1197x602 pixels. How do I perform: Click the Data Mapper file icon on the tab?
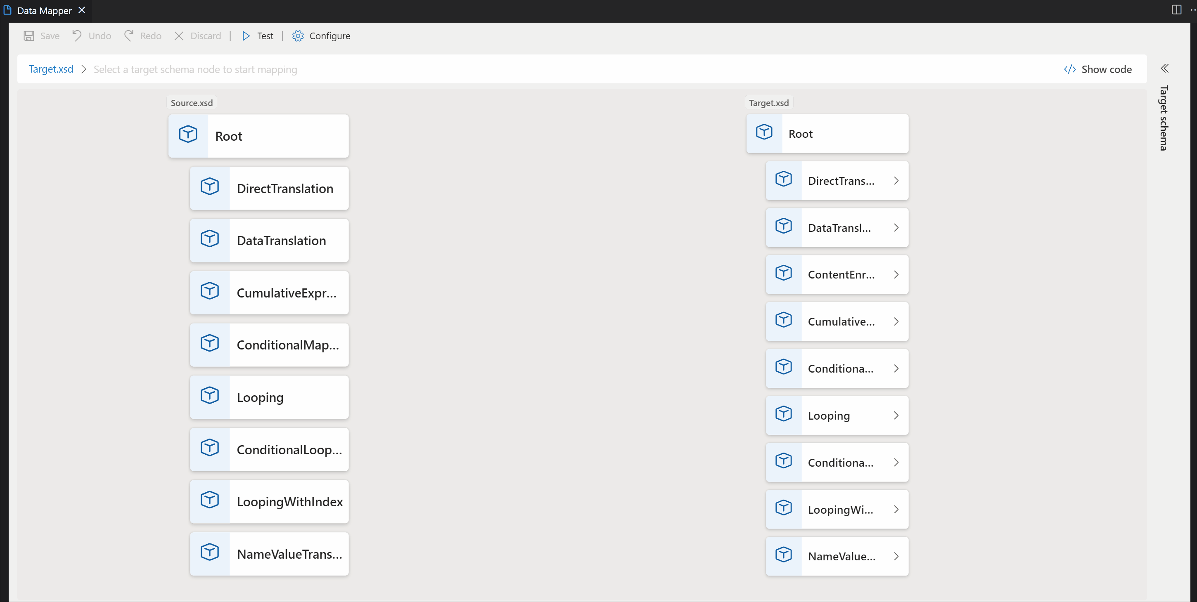pos(7,10)
